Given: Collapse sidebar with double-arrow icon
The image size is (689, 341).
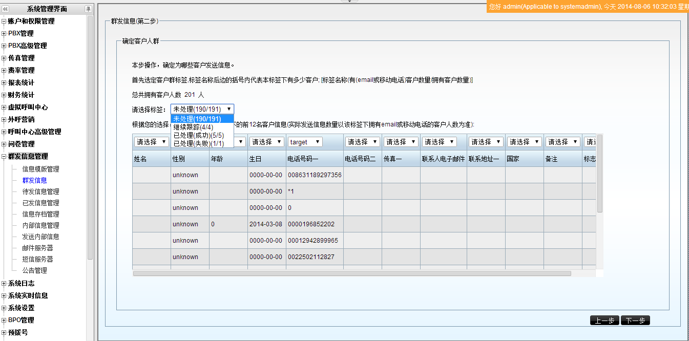Looking at the screenshot, I should coord(5,9).
